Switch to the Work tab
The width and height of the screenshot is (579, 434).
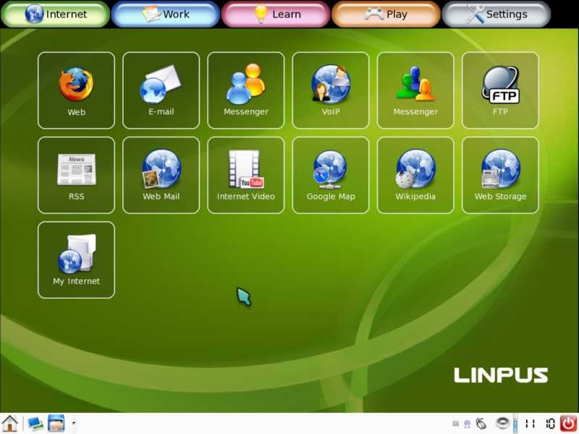pyautogui.click(x=166, y=14)
